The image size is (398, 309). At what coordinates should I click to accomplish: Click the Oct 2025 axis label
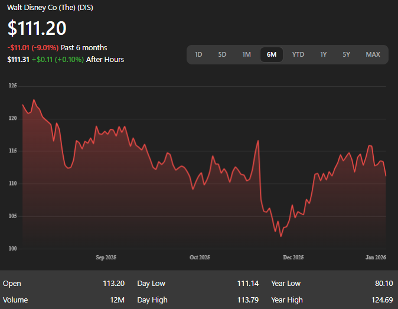point(200,258)
